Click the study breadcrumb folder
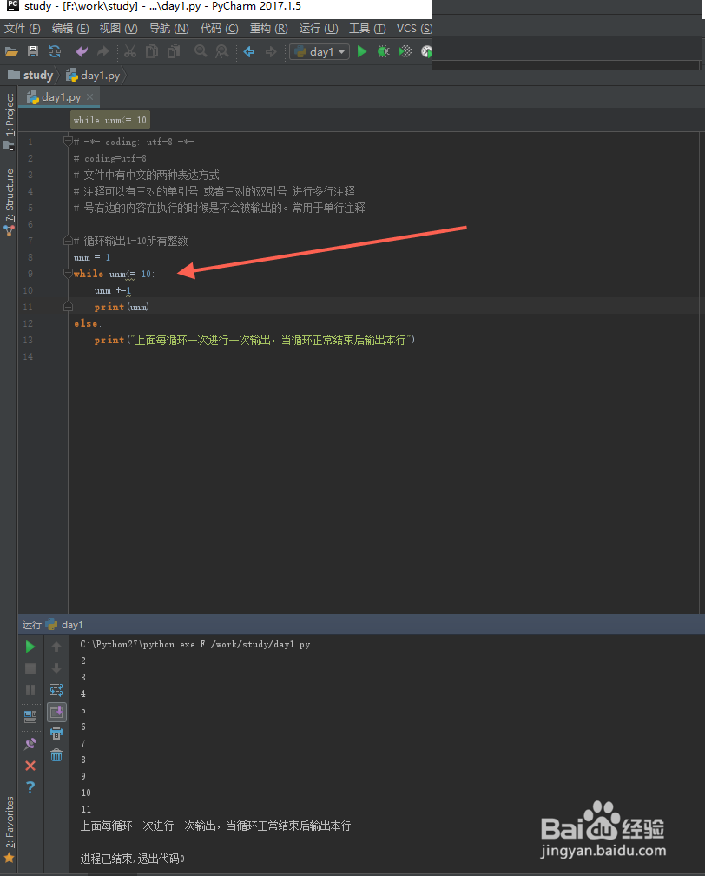Screen dimensions: 705x876 pyautogui.click(x=30, y=76)
